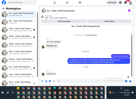
Task: Open the Groups icon in top bar
Action: pyautogui.click(x=80, y=2)
